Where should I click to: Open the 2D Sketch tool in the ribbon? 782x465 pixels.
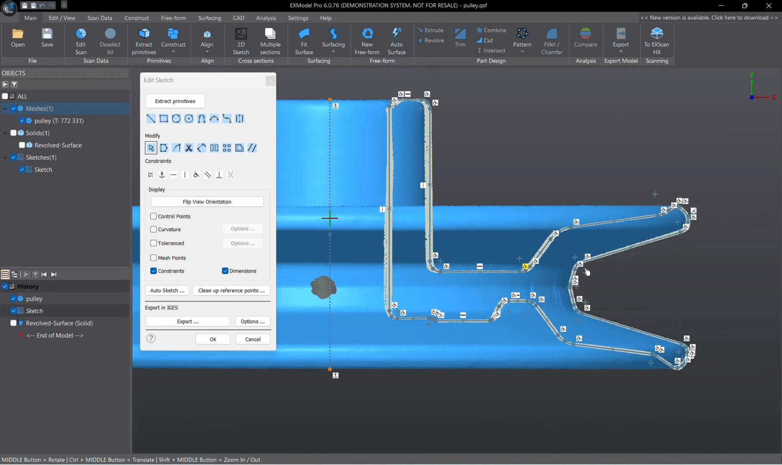point(241,40)
